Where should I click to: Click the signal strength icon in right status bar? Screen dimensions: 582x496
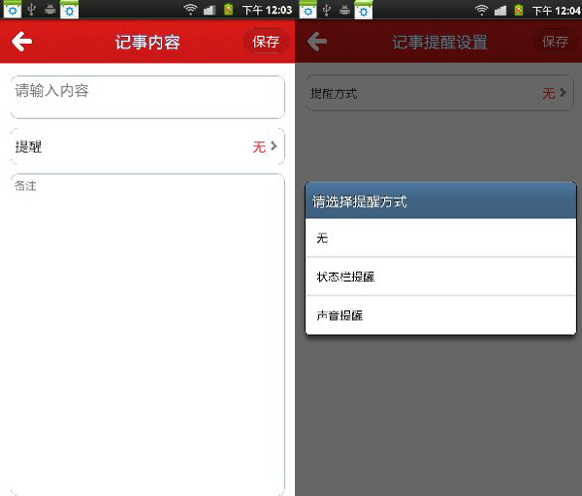click(x=501, y=10)
